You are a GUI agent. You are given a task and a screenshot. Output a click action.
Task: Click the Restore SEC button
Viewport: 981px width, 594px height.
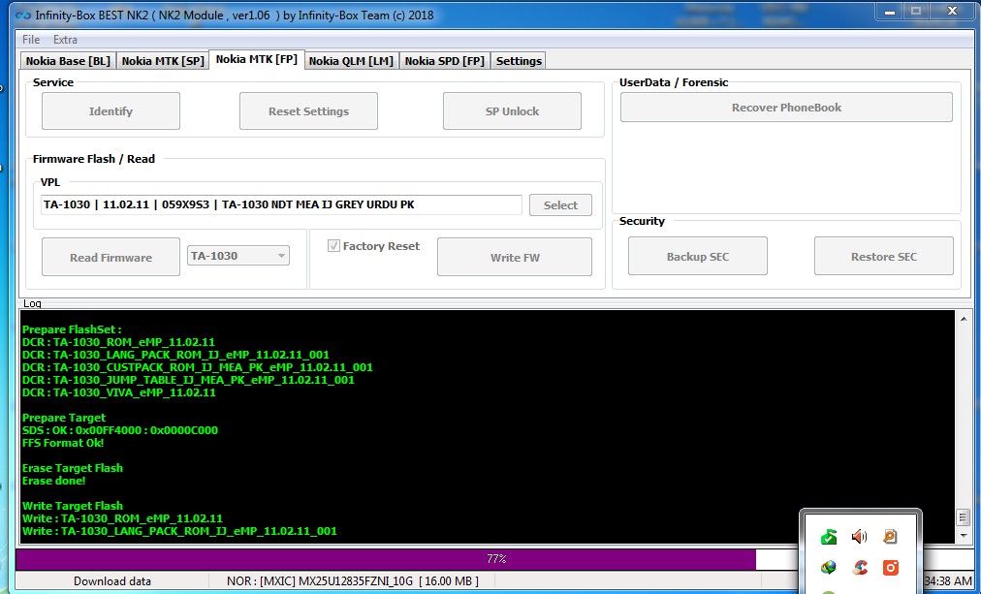coord(883,257)
